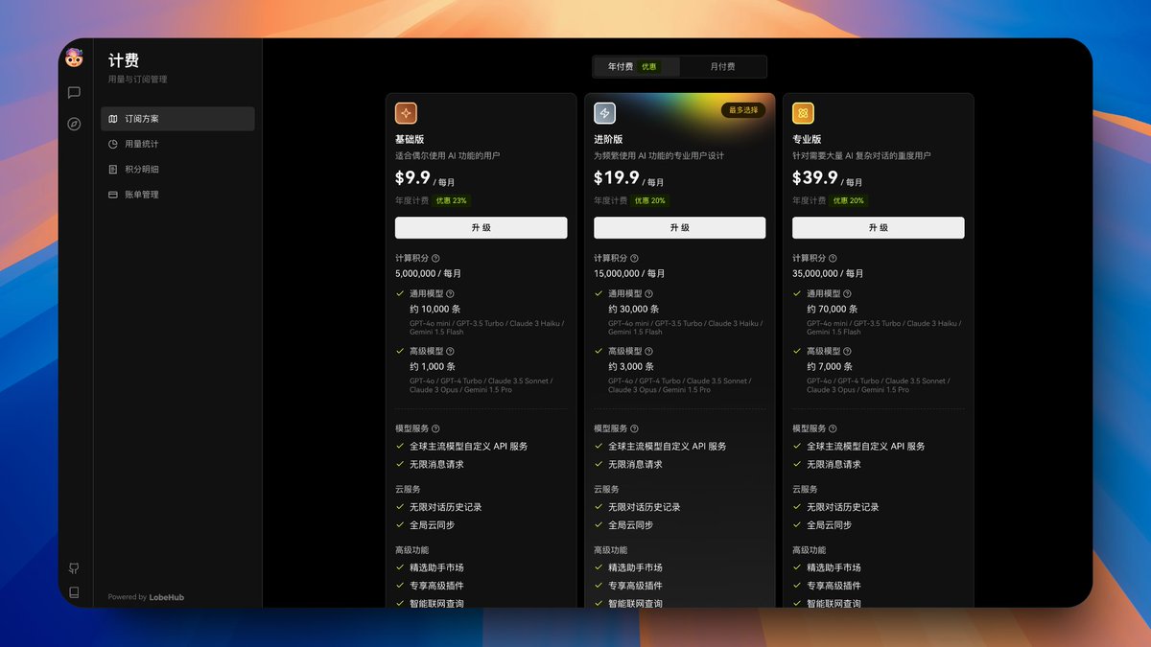Image resolution: width=1151 pixels, height=647 pixels.
Task: Click 专享高级插件 in the 专业版 card
Action: pos(834,586)
